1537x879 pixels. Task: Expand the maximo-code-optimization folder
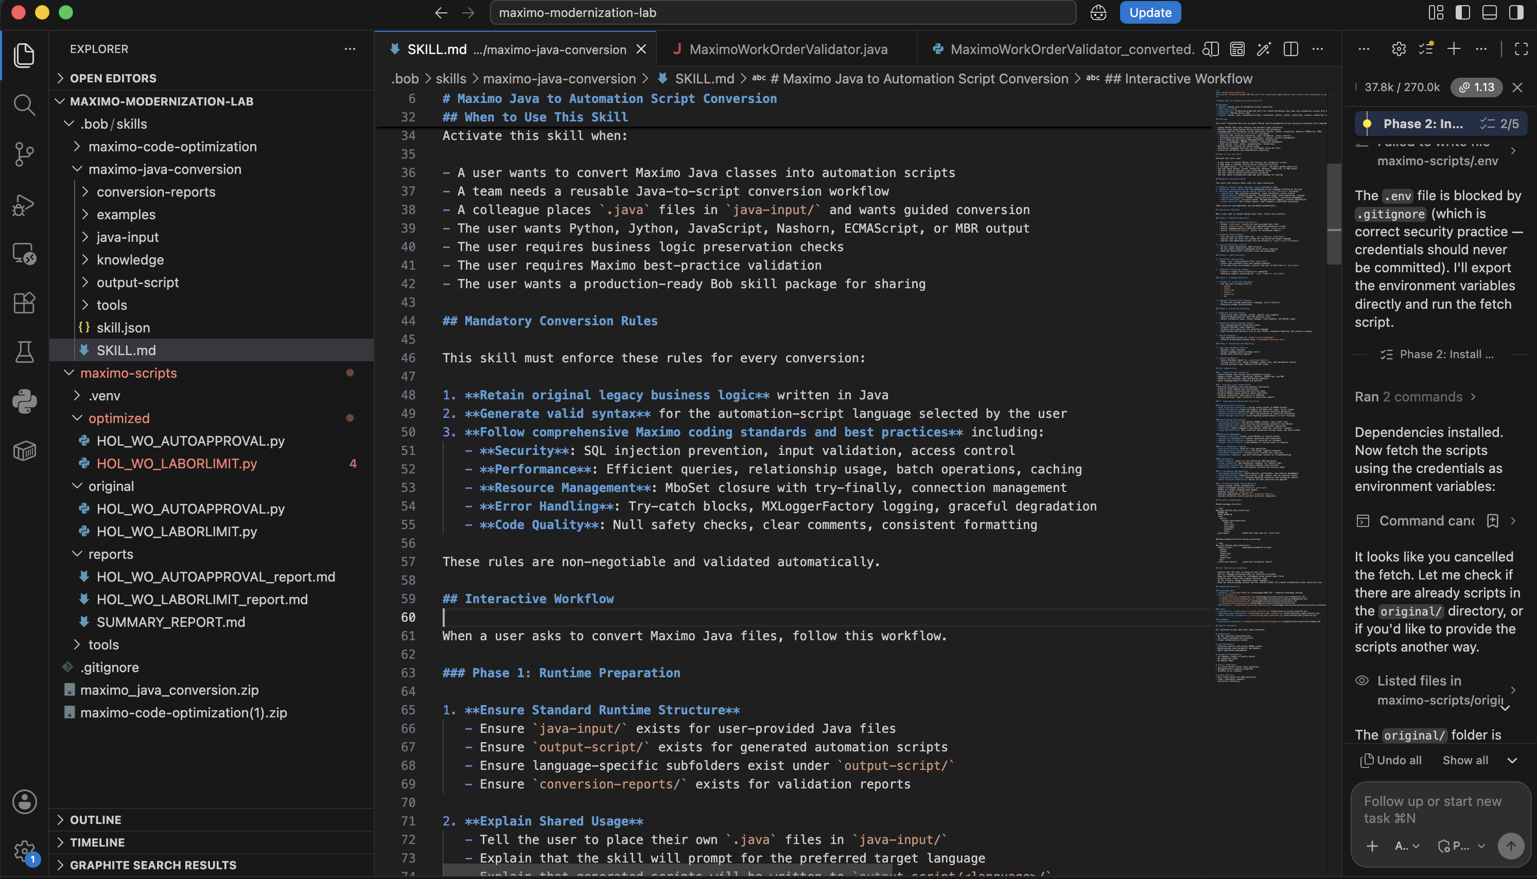tap(211, 146)
